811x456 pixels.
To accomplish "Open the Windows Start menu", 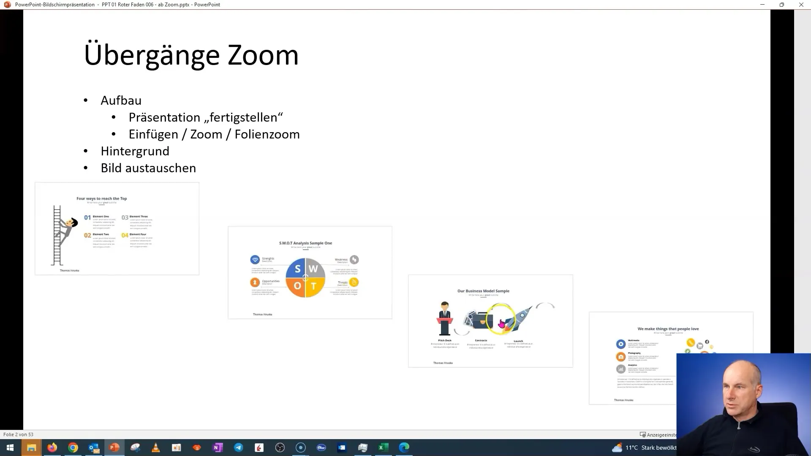I will (10, 448).
